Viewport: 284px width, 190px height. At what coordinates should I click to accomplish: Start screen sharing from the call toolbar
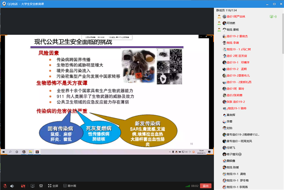pyautogui.click(x=32, y=186)
